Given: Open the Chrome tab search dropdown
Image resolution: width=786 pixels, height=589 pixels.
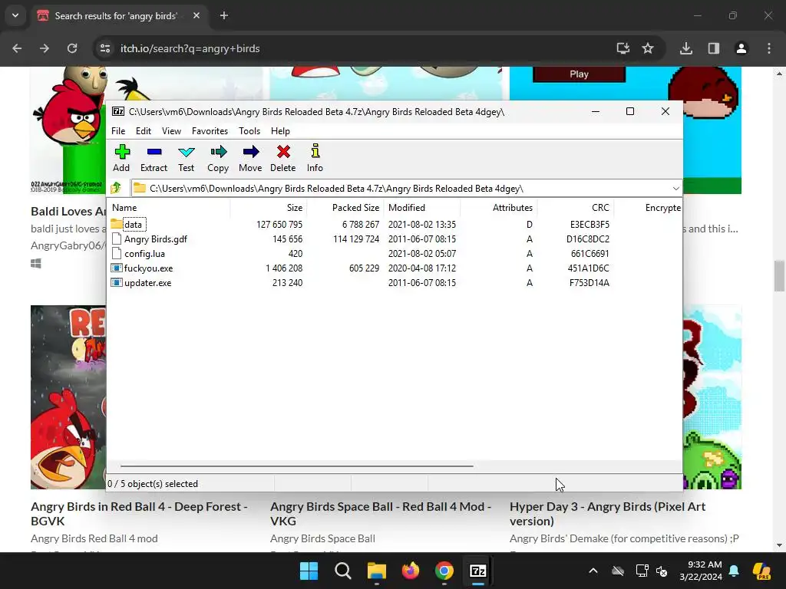Looking at the screenshot, I should pos(15,15).
